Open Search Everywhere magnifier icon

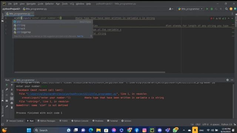pyautogui.click(x=226, y=9)
